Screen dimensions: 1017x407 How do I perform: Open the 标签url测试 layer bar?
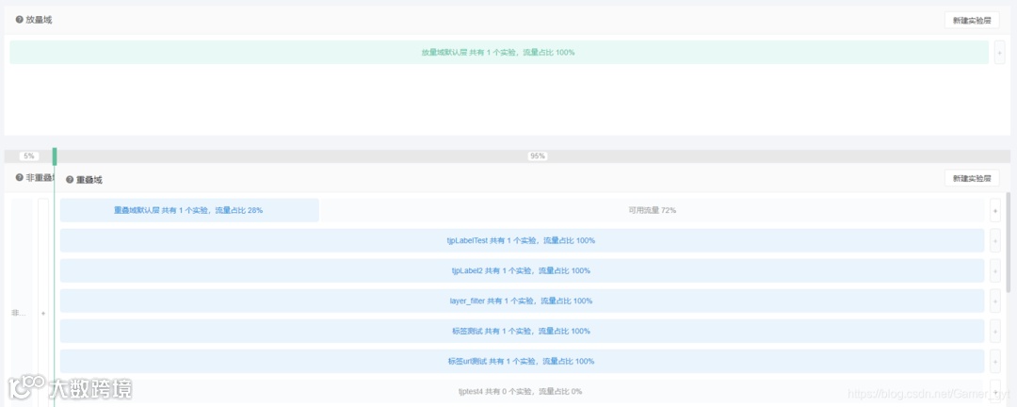tap(522, 361)
